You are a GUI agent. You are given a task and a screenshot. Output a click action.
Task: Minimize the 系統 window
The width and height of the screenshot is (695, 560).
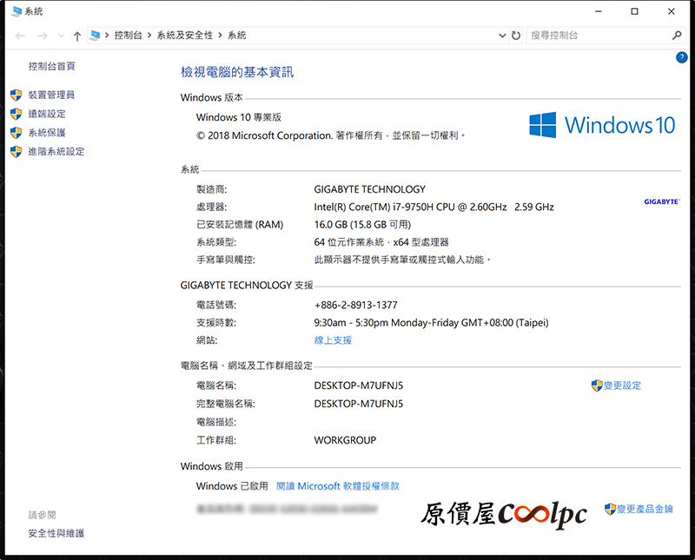[599, 11]
